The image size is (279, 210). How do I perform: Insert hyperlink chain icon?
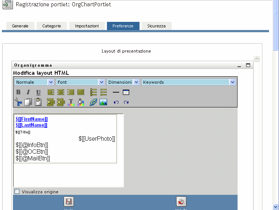point(93,102)
